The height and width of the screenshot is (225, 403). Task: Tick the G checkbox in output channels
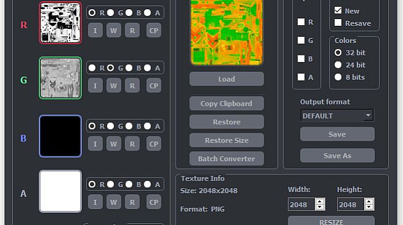tap(301, 40)
